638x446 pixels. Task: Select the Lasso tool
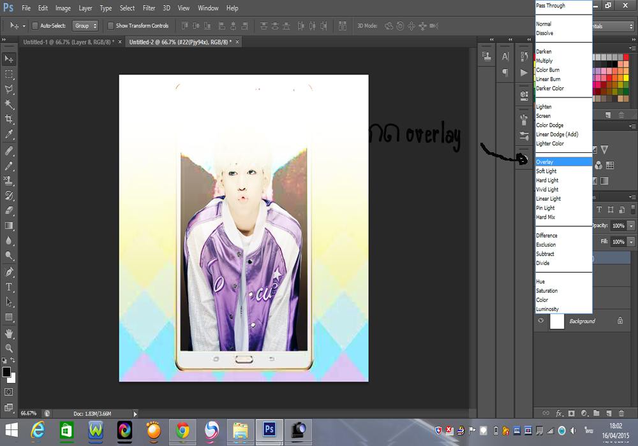(x=9, y=89)
